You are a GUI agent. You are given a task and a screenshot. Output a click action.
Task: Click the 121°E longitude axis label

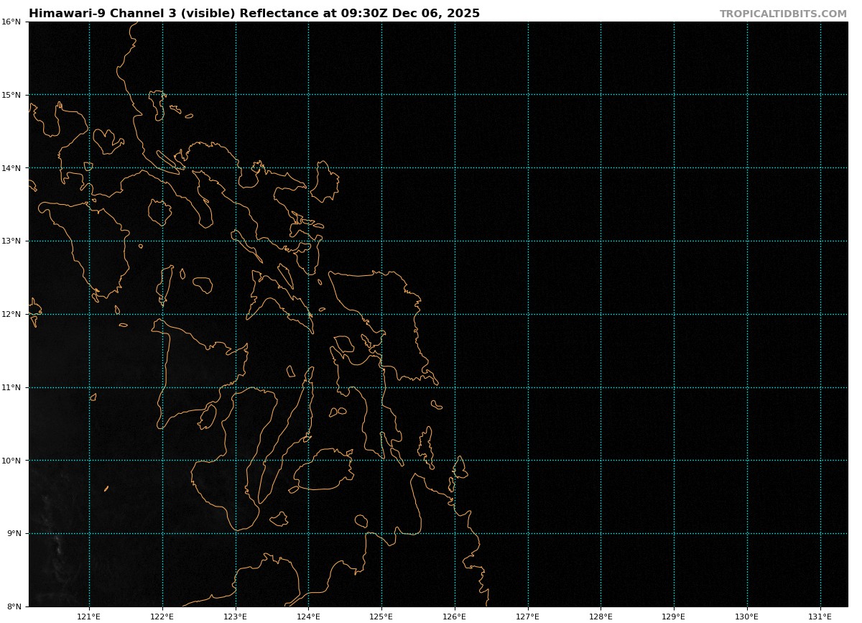89,617
